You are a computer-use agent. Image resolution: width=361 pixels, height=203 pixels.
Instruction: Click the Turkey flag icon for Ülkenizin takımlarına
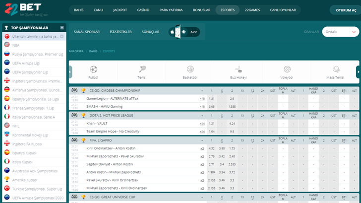click(7, 36)
